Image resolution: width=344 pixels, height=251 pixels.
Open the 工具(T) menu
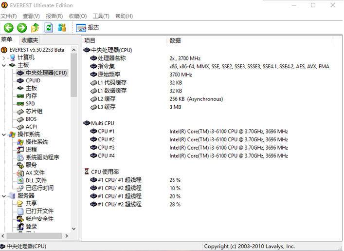[101, 16]
